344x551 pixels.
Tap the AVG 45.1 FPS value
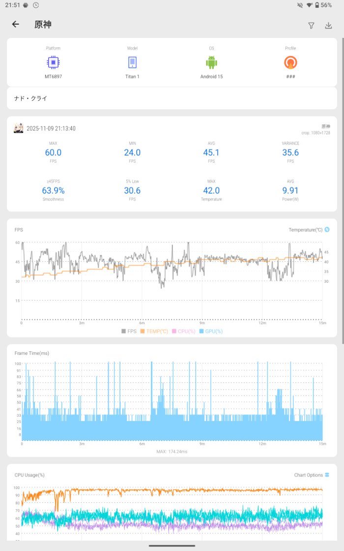pyautogui.click(x=211, y=153)
